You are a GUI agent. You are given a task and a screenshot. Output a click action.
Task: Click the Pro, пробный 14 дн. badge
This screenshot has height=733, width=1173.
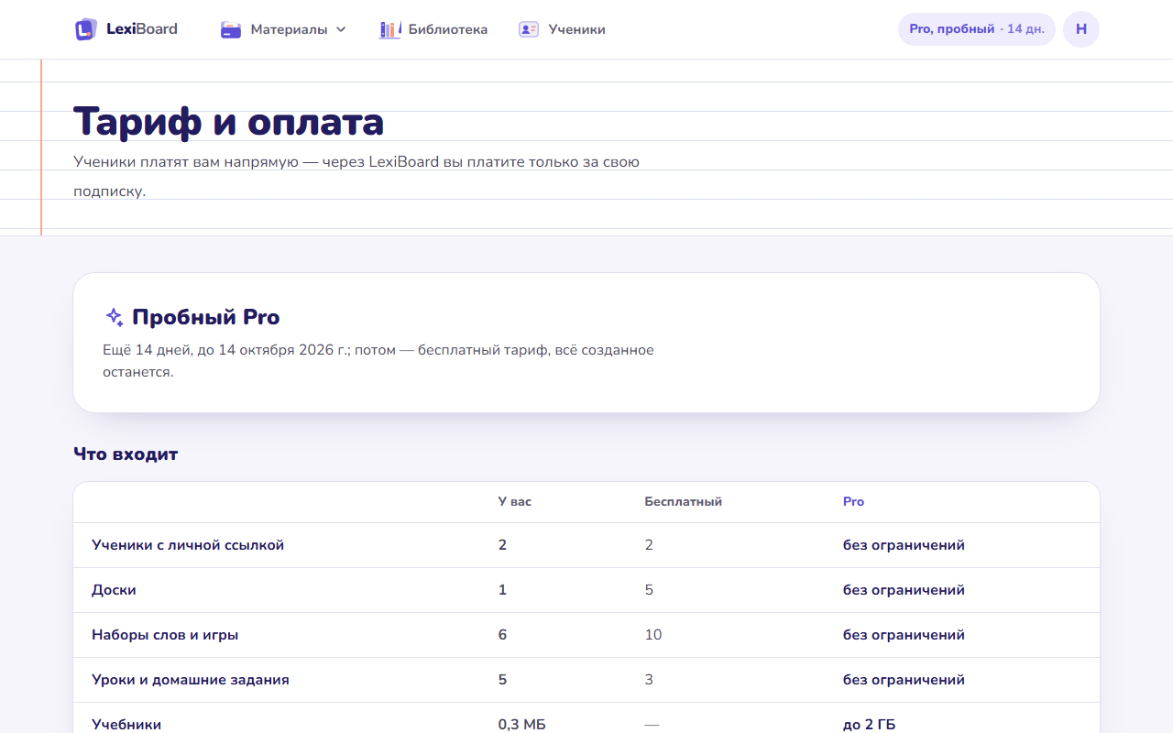pyautogui.click(x=977, y=29)
